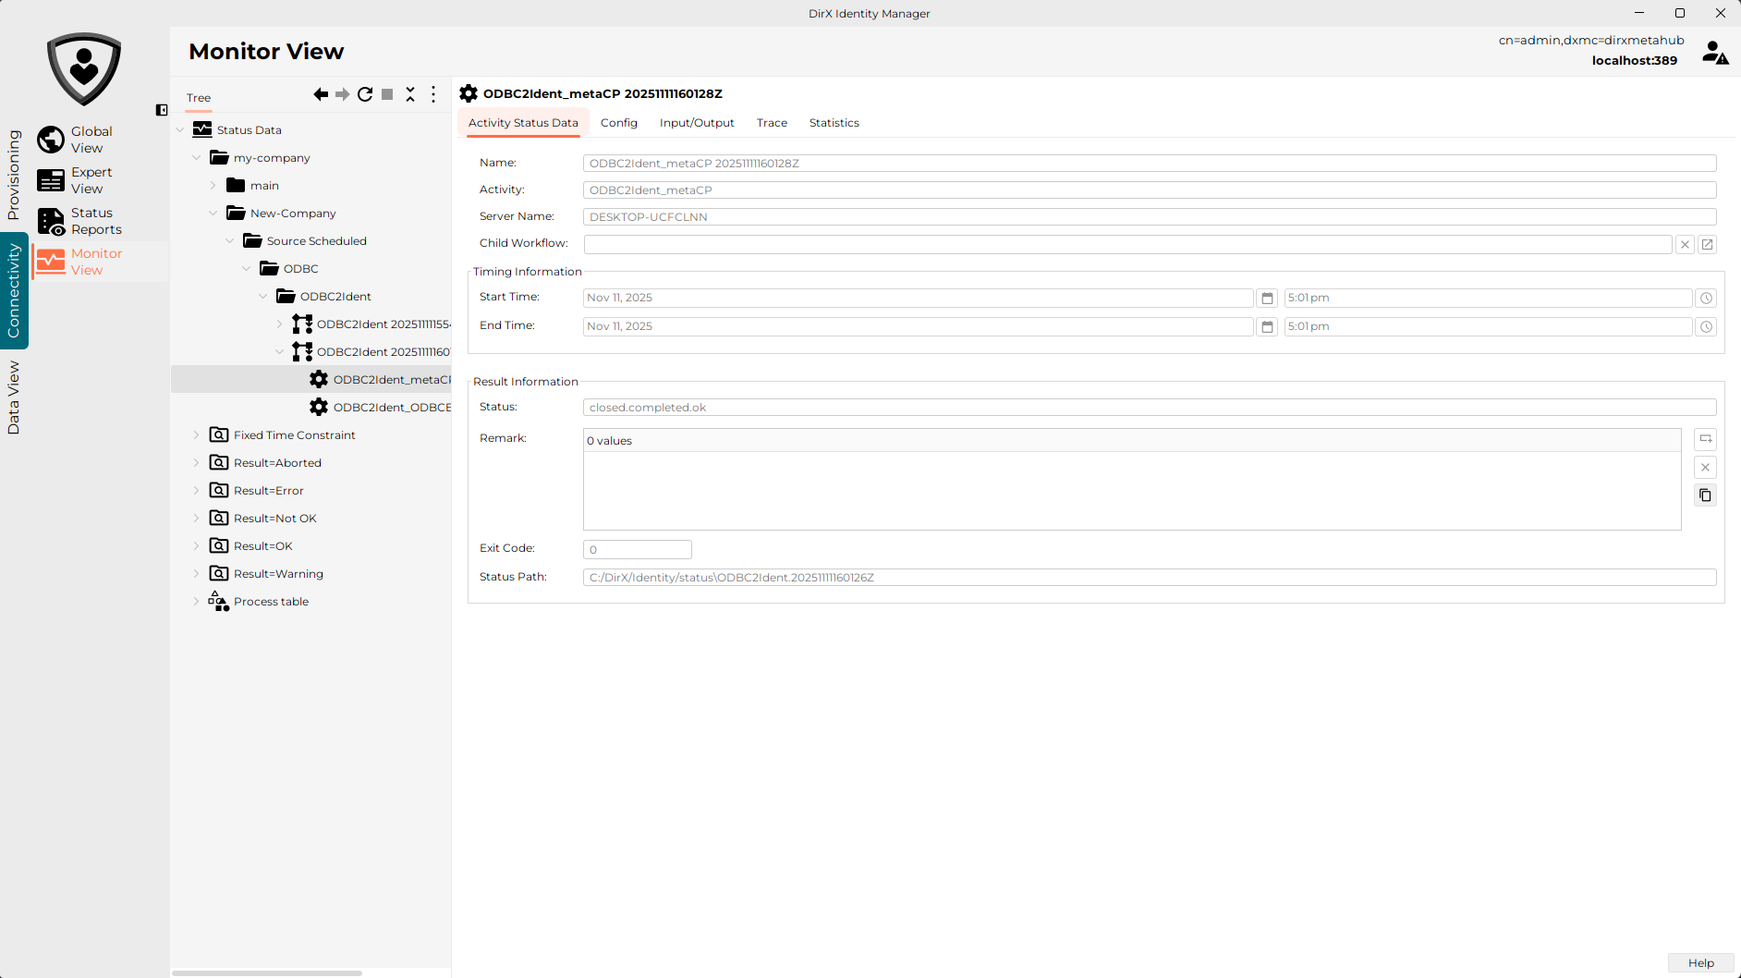Expand the Result=Error query
The height and width of the screenshot is (978, 1741).
(196, 491)
